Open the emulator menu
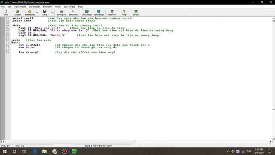 (x=48, y=7)
